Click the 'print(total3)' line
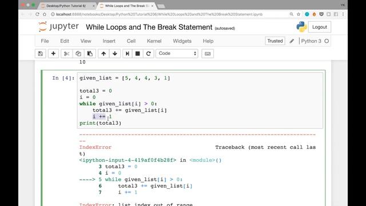The height and width of the screenshot is (206, 366). pyautogui.click(x=101, y=123)
